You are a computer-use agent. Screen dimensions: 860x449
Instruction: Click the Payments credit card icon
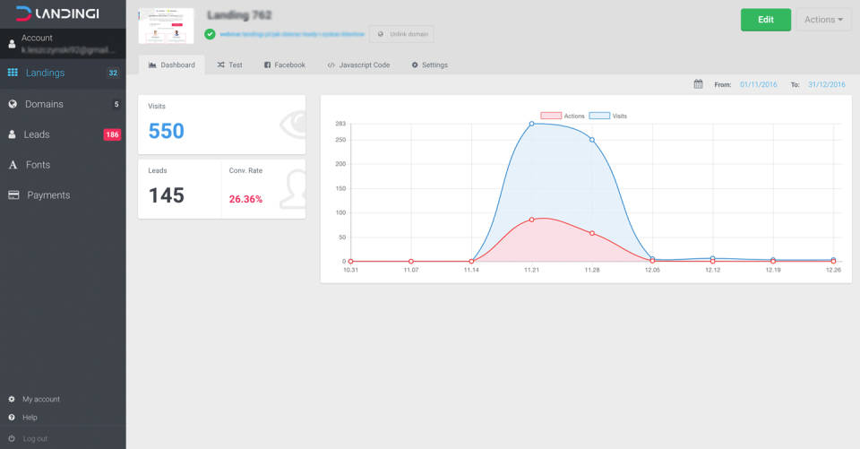click(x=13, y=195)
